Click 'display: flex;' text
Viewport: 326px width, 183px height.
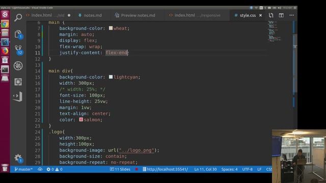click(78, 41)
